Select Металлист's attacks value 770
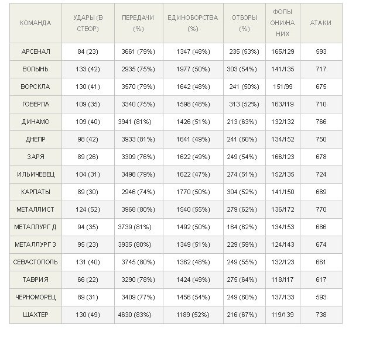The image size is (383, 338). (x=320, y=209)
